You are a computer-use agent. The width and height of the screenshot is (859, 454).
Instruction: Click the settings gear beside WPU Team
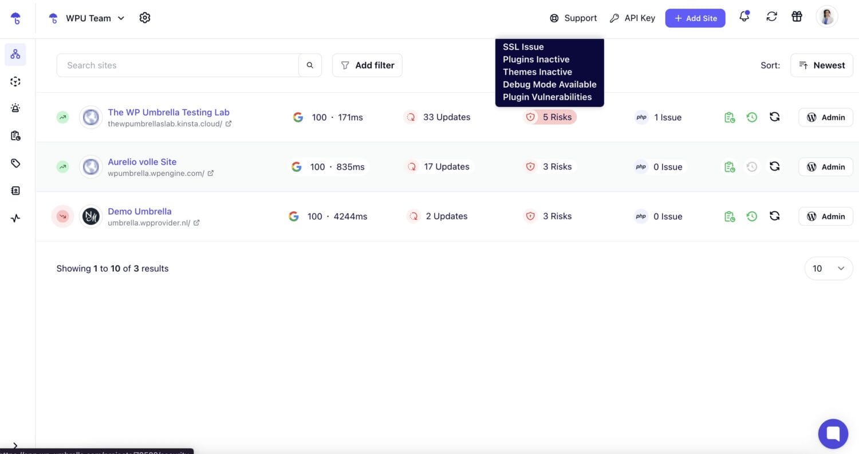(145, 18)
